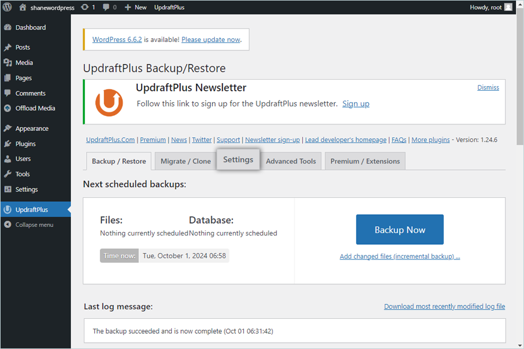Click the UpdraftPlus icon in sidebar

tap(8, 210)
